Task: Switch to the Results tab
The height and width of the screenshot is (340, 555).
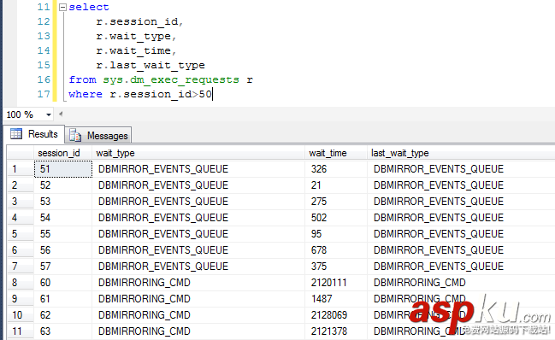Action: point(34,134)
